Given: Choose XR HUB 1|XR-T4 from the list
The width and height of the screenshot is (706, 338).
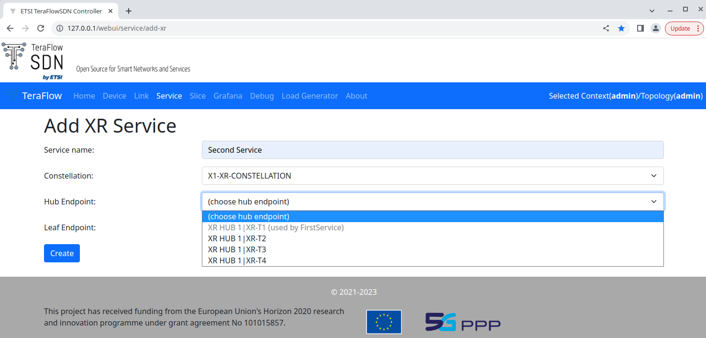Looking at the screenshot, I should click(237, 260).
